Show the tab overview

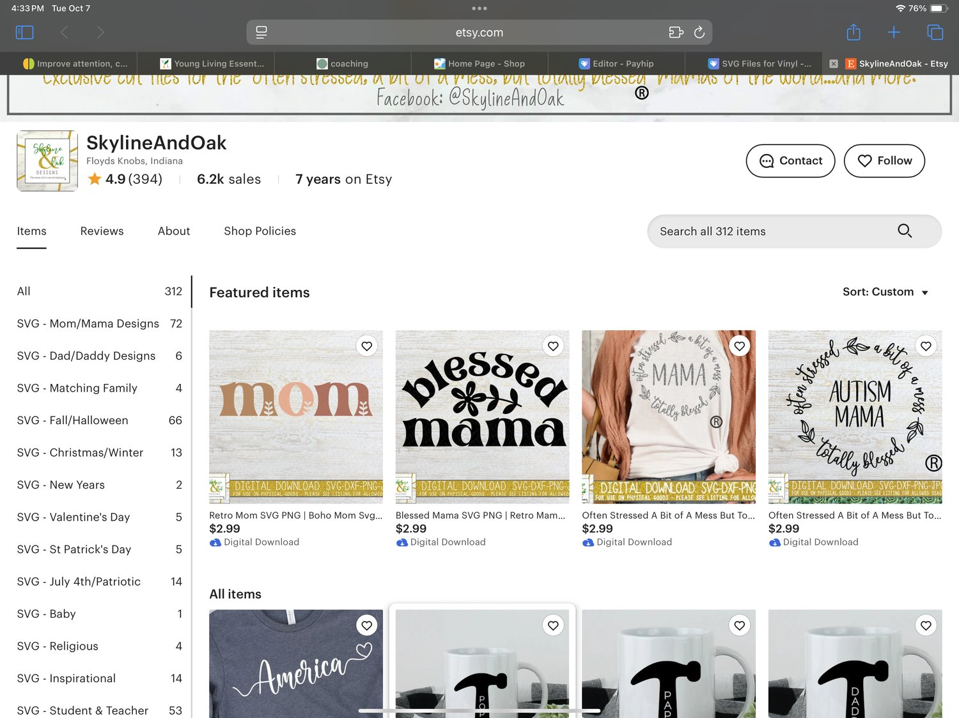935,32
